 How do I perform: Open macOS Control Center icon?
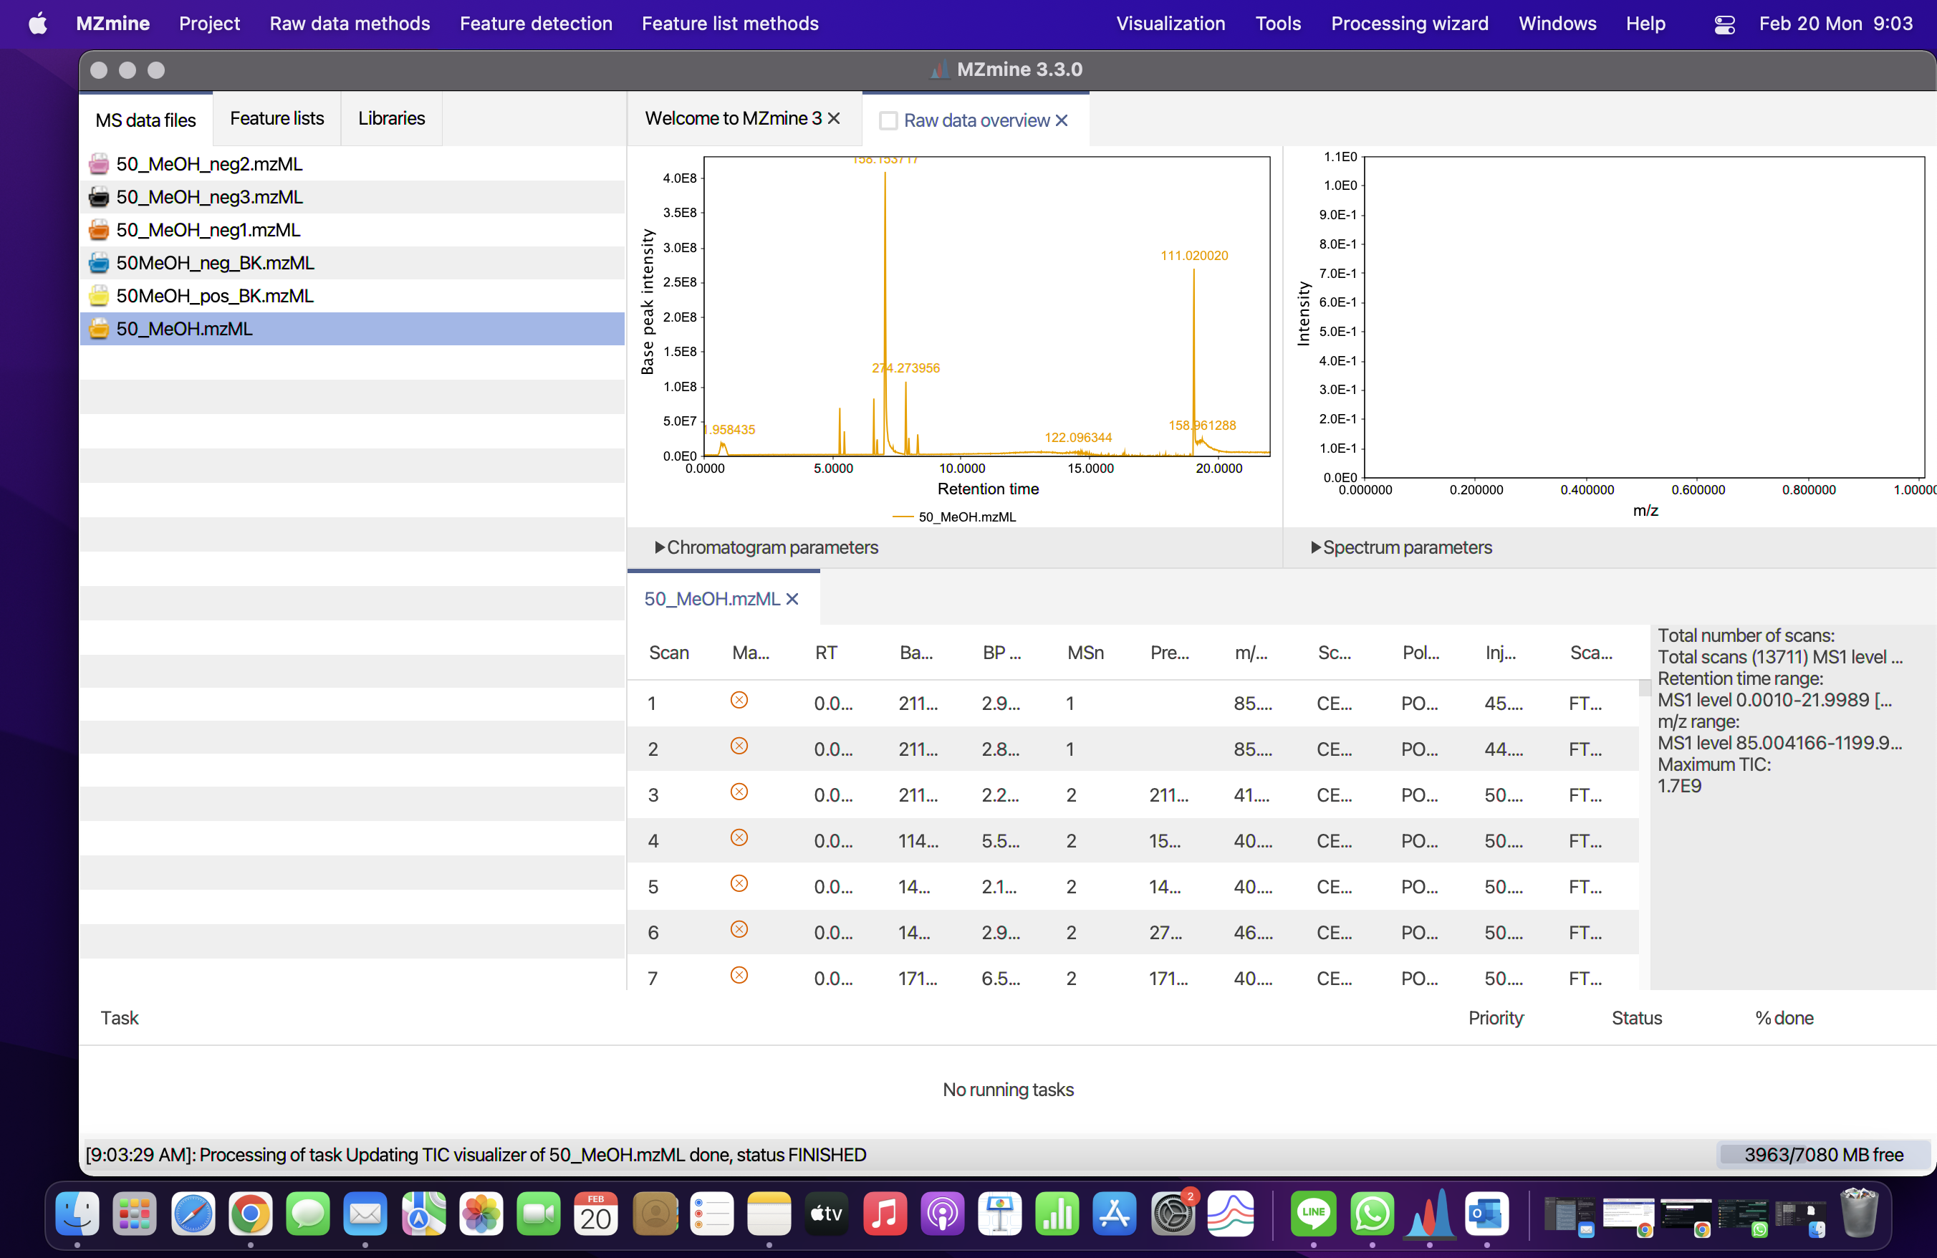click(x=1724, y=24)
